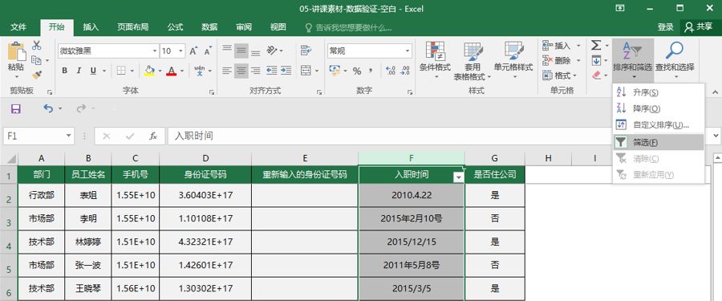722x301 pixels.
Task: Toggle italic formatting with the I button
Action: 79,71
